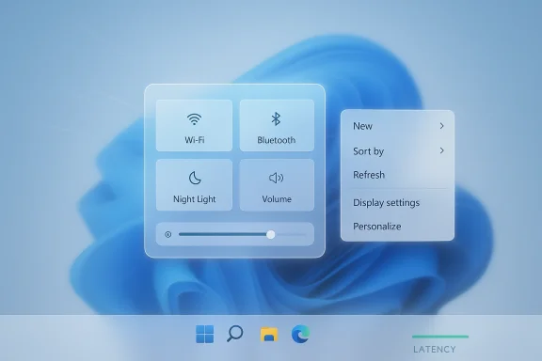Toggle the Wi-Fi quick setting tile
The height and width of the screenshot is (361, 542).
pyautogui.click(x=194, y=125)
